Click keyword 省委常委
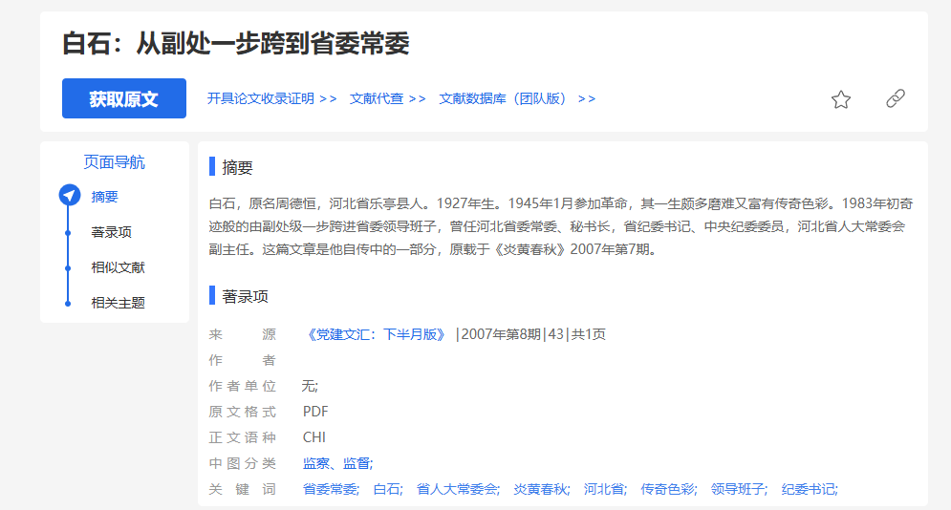 pos(330,489)
